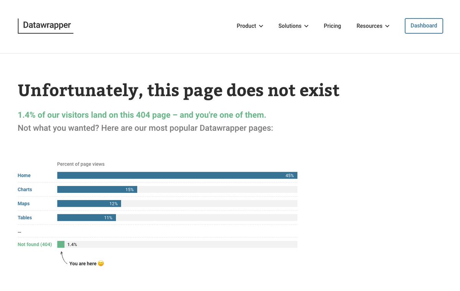Click the Not found (404) label
This screenshot has height=291, width=460.
click(35, 244)
